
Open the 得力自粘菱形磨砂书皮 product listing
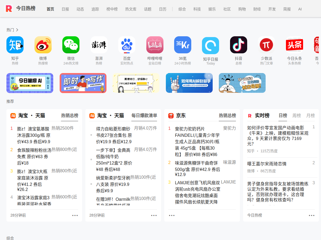click(114, 135)
